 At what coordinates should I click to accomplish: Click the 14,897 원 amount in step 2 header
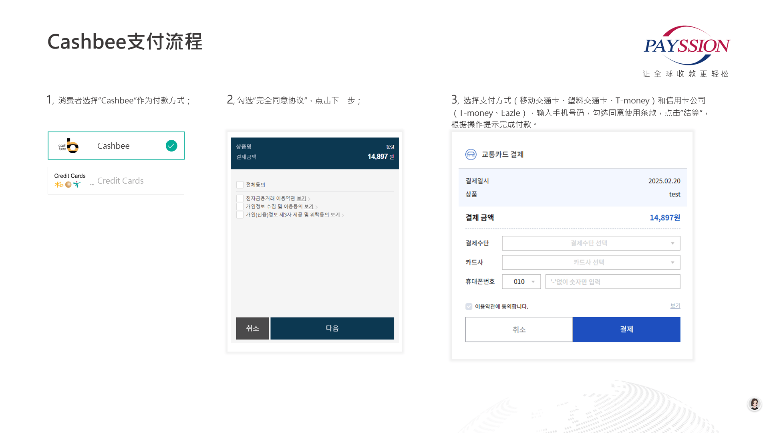(380, 157)
